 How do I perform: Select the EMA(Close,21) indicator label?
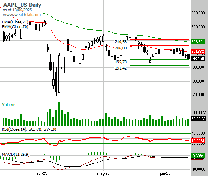click(15, 22)
